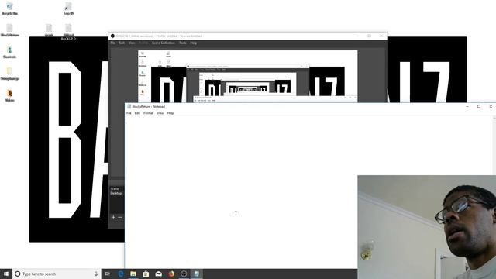This screenshot has height=279, width=496.
Task: Open File Explorer from taskbar
Action: 133,274
